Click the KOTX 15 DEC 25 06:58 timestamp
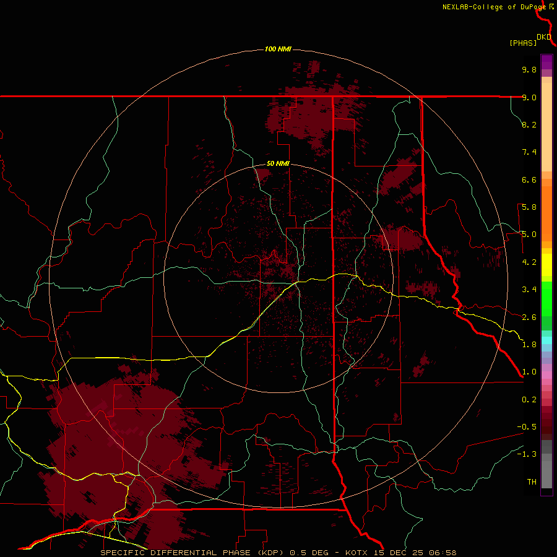 [x=400, y=553]
